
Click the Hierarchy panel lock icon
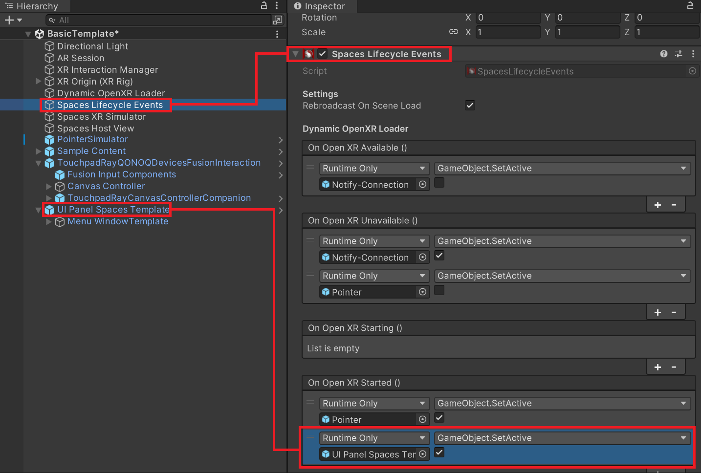pyautogui.click(x=264, y=6)
